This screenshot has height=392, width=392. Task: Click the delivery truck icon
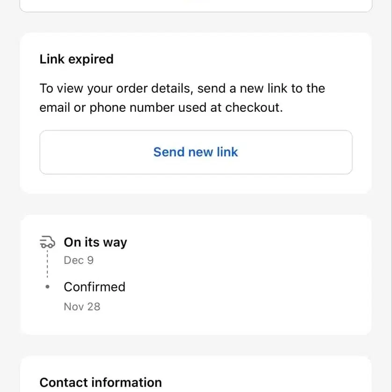tap(46, 242)
